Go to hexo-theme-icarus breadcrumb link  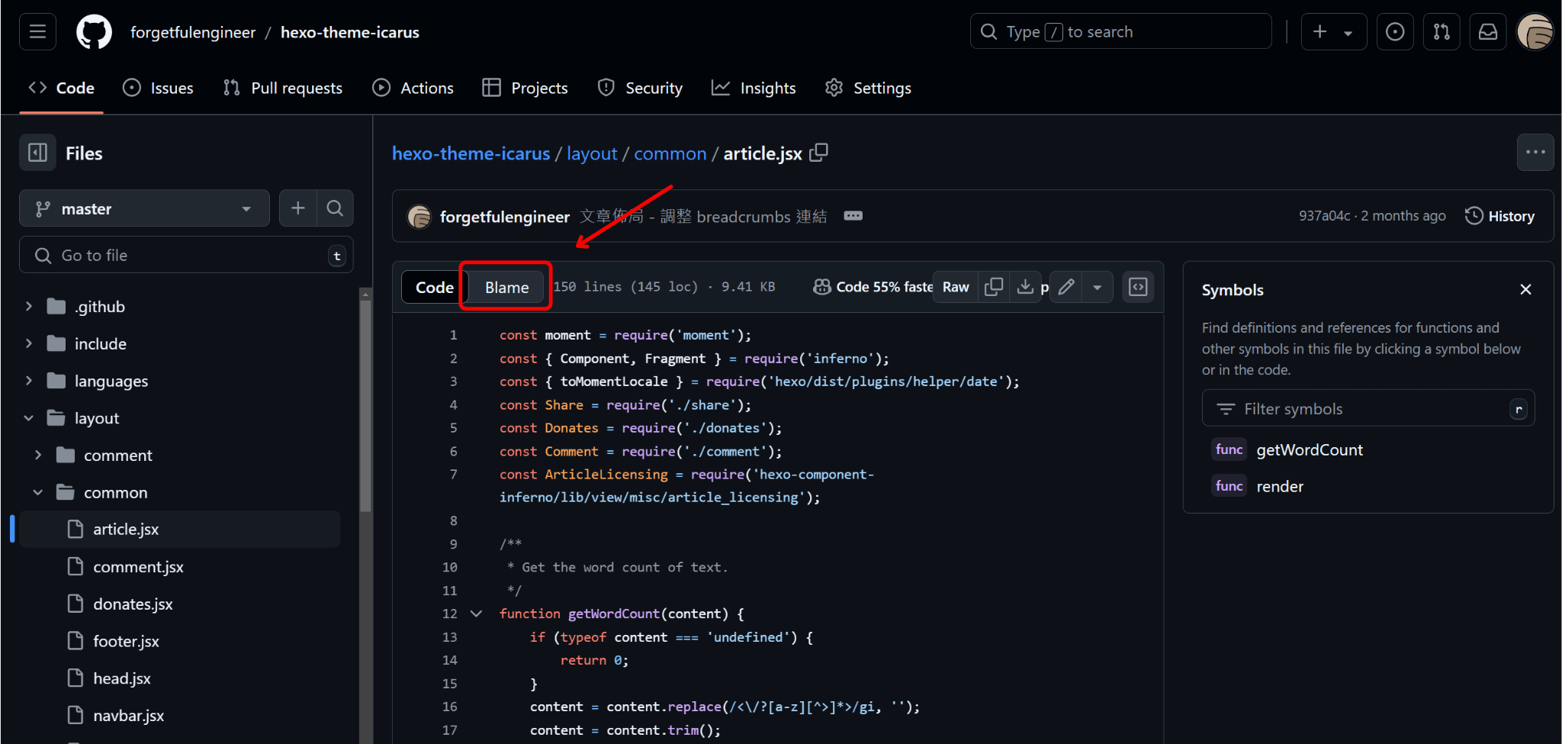pos(471,153)
